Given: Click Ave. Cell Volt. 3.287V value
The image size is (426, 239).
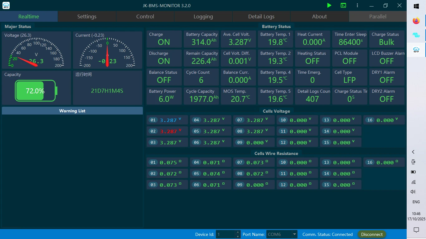Looking at the screenshot, I should (240, 42).
